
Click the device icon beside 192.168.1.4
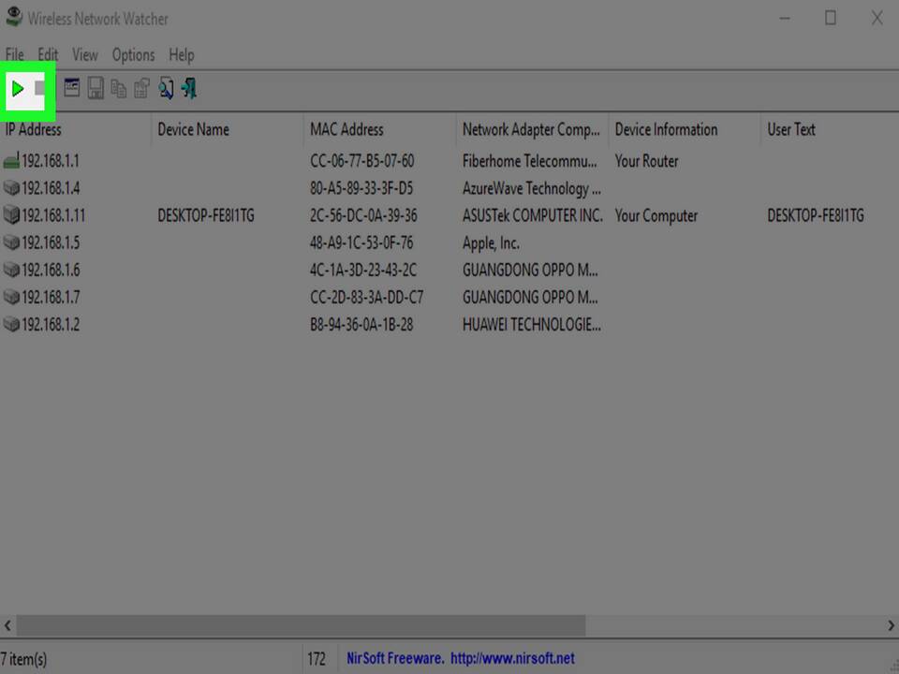point(11,188)
